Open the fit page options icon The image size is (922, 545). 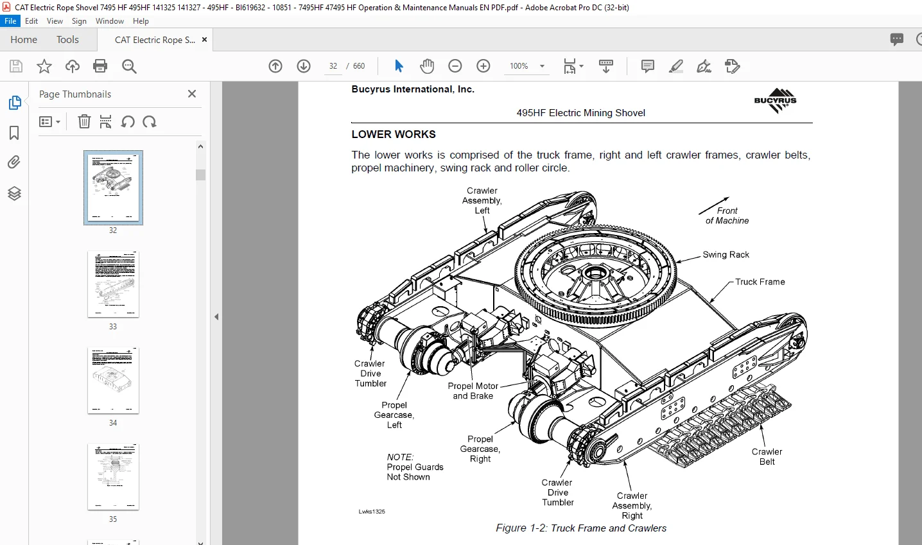pyautogui.click(x=570, y=66)
